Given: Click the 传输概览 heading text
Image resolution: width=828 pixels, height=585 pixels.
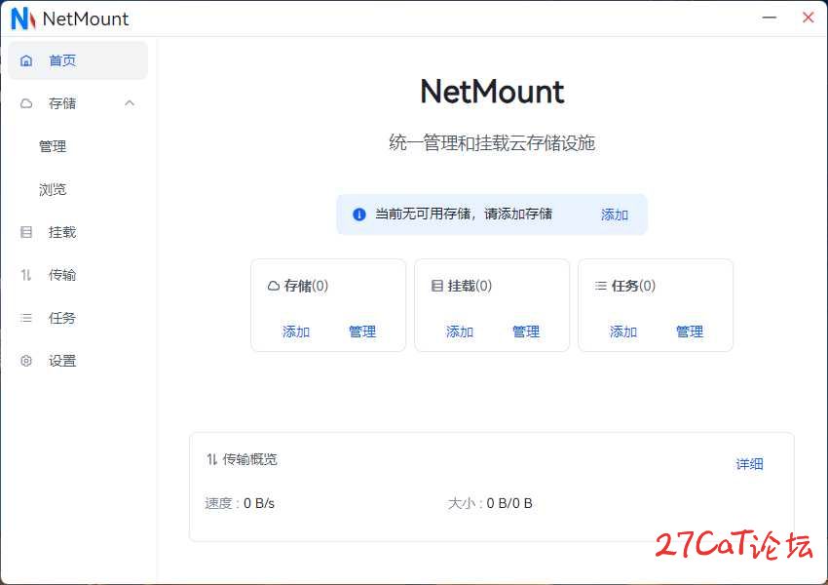Looking at the screenshot, I should (249, 459).
